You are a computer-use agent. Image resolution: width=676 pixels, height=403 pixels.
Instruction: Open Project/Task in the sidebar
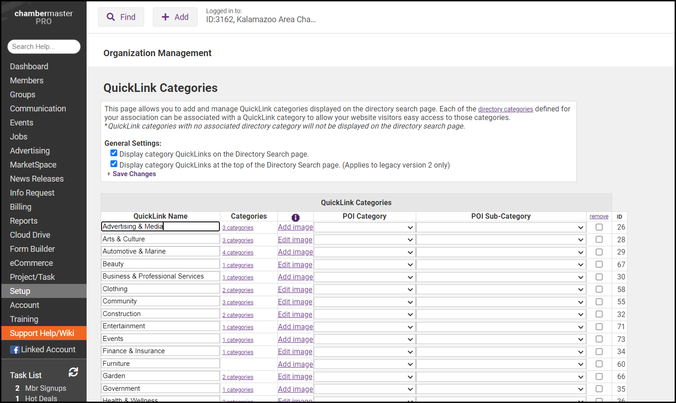pyautogui.click(x=32, y=277)
